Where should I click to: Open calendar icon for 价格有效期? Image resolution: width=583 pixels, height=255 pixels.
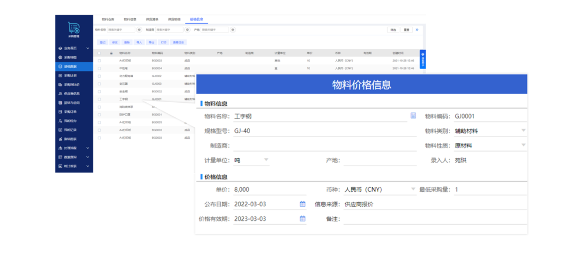pos(303,218)
